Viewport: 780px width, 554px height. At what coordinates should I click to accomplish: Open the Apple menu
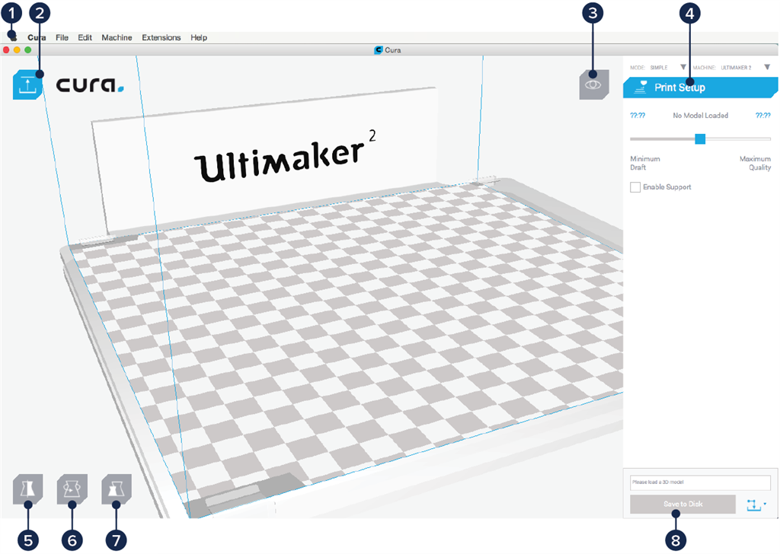coord(14,37)
